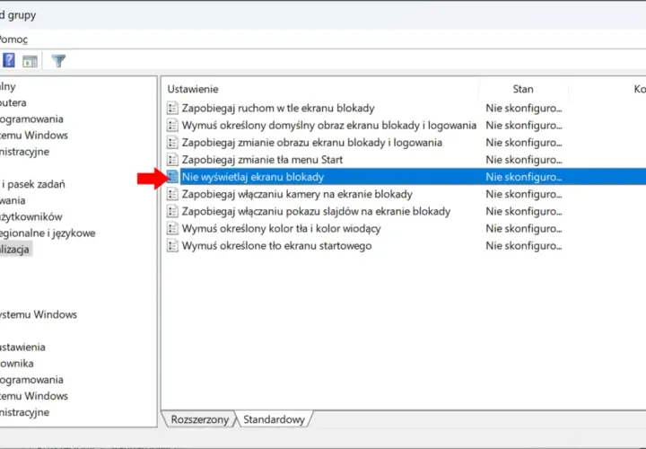The width and height of the screenshot is (646, 449).
Task: Click policy icon beside Wymuś określone tło ekranu
Action: click(x=172, y=246)
